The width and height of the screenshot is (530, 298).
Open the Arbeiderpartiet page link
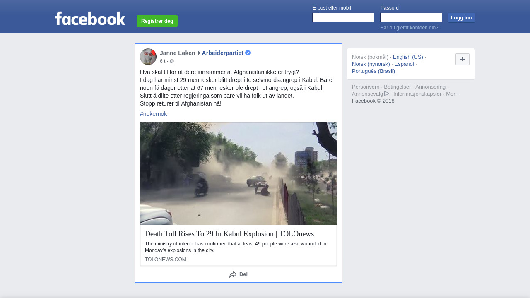click(222, 53)
